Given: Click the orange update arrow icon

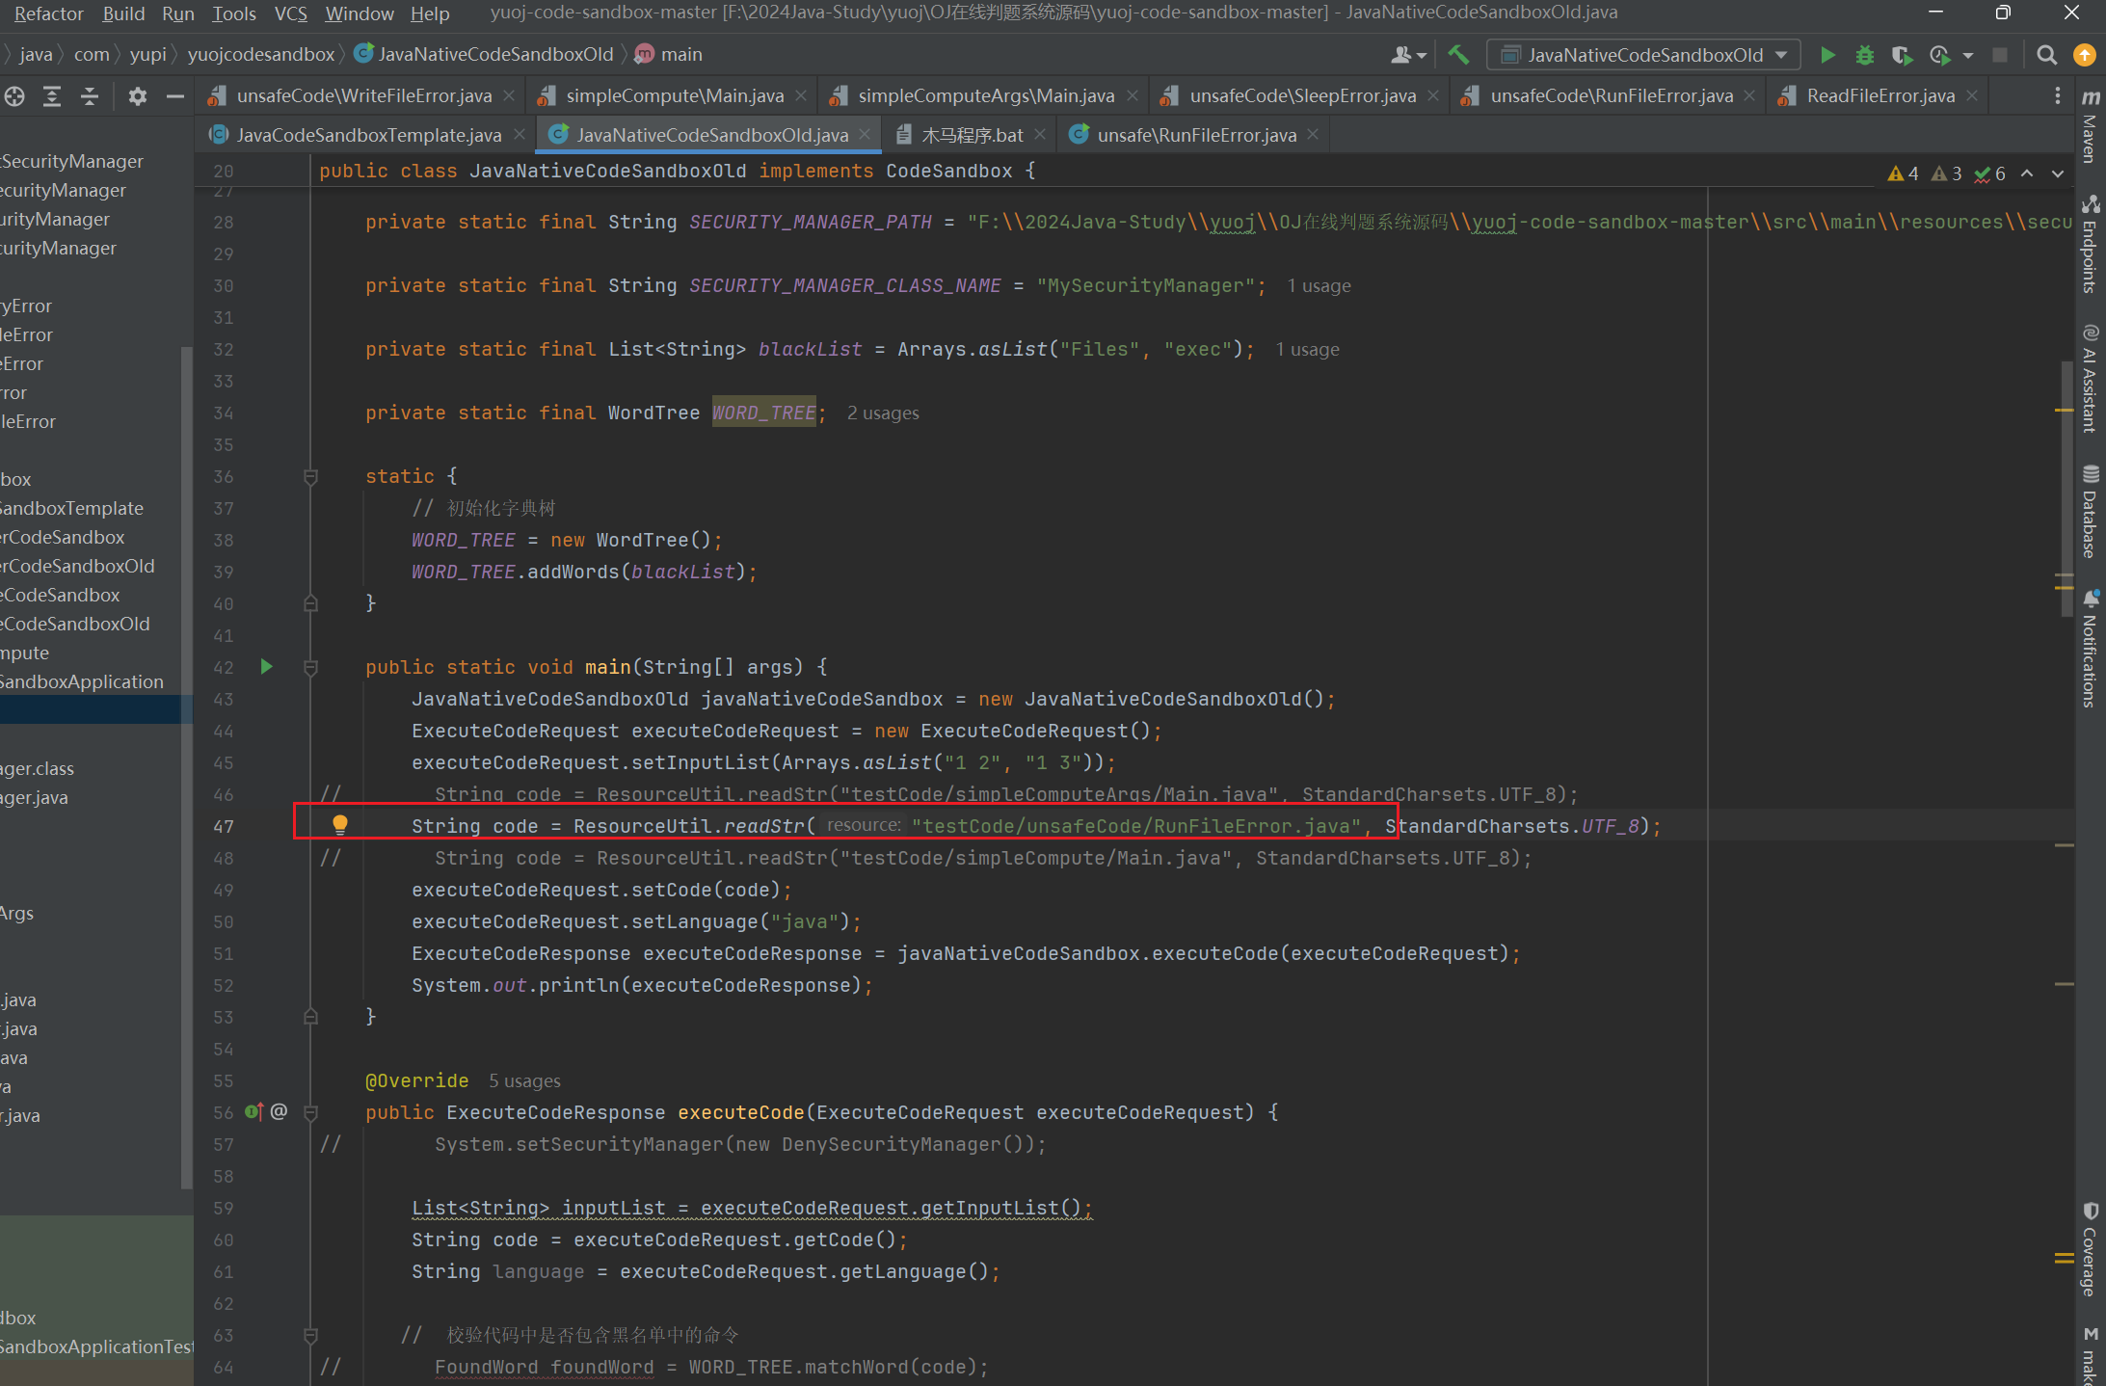Looking at the screenshot, I should click(x=2084, y=55).
